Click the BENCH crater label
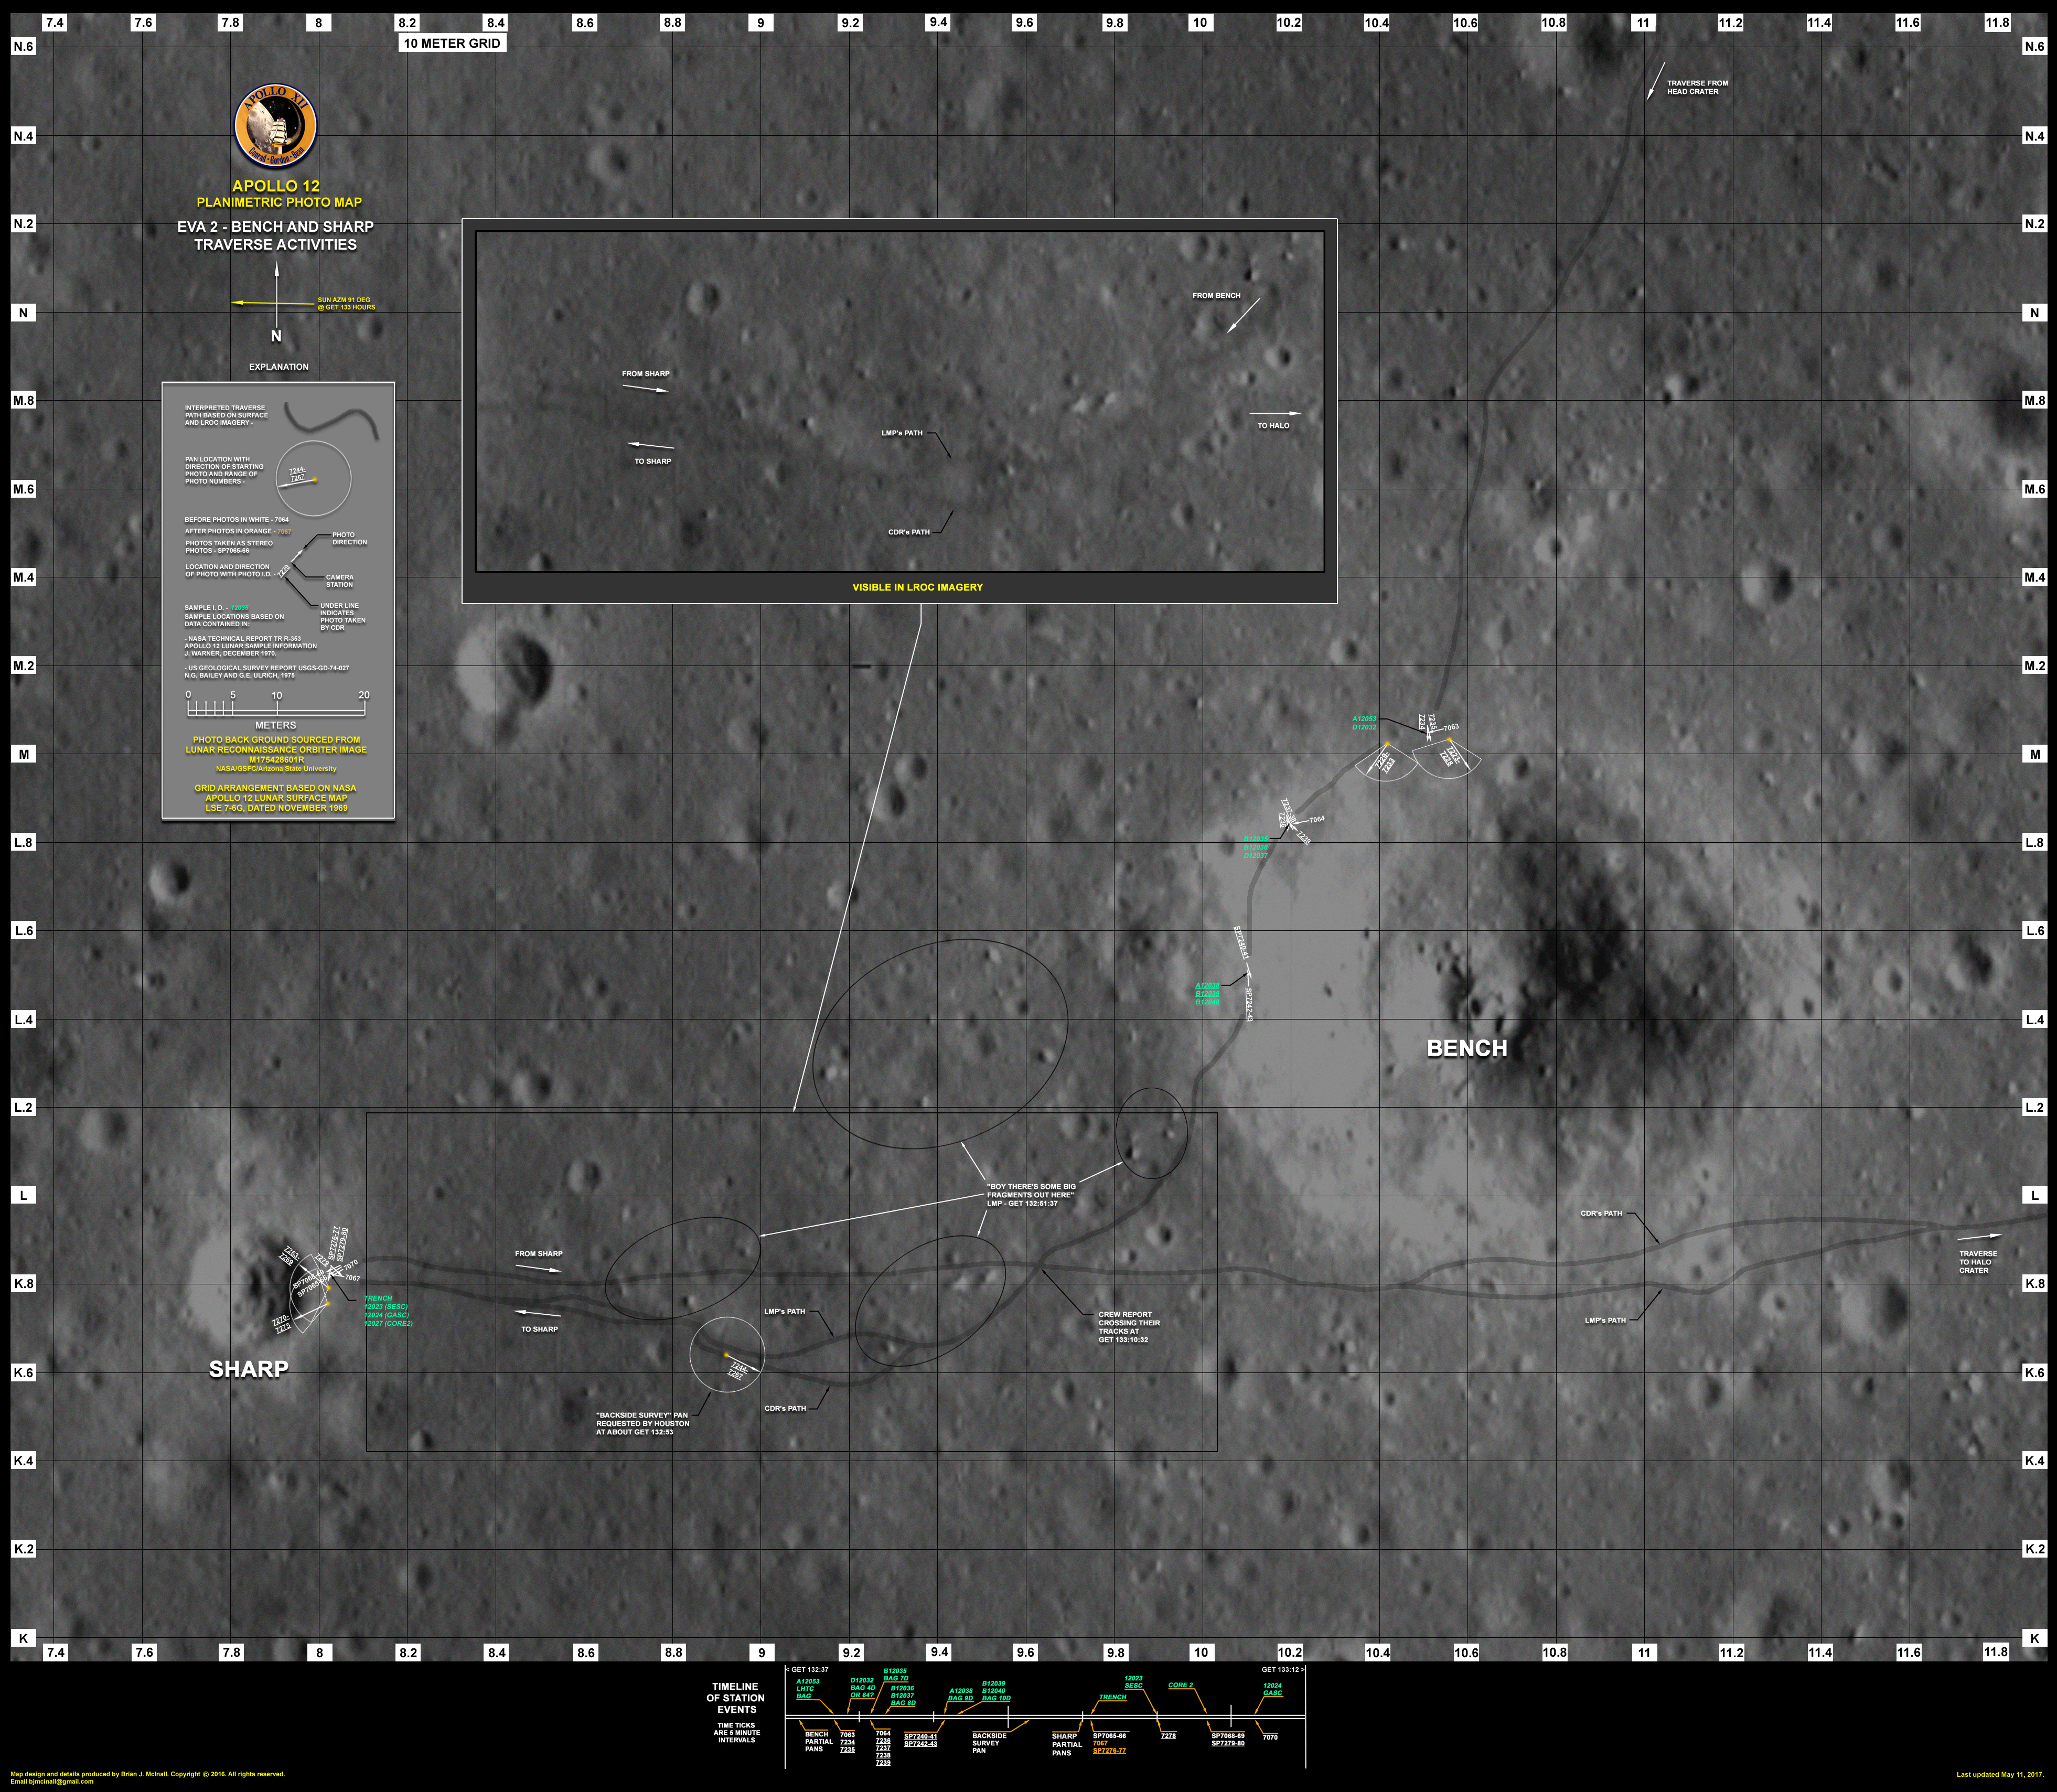 pos(1466,1048)
